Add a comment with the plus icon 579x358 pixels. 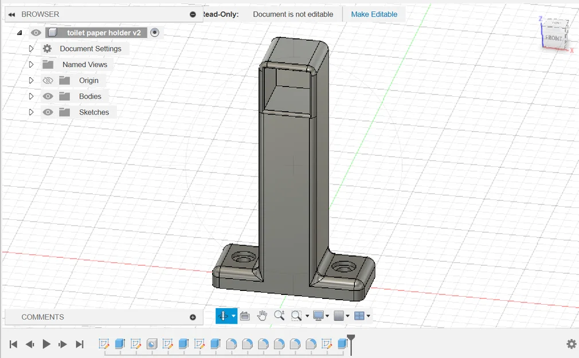pyautogui.click(x=193, y=317)
